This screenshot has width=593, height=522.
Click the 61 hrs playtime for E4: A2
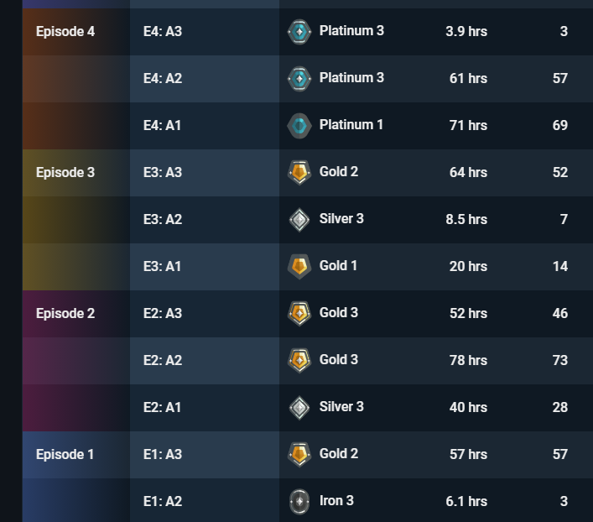pyautogui.click(x=467, y=79)
